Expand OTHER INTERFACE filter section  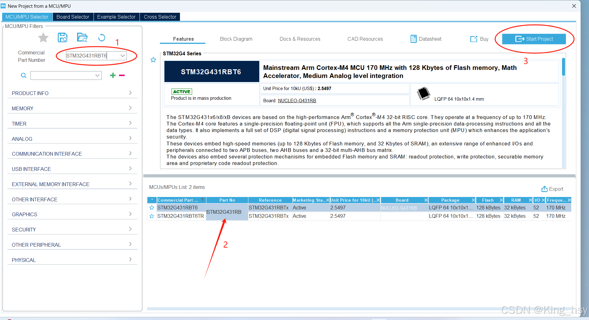coord(72,199)
